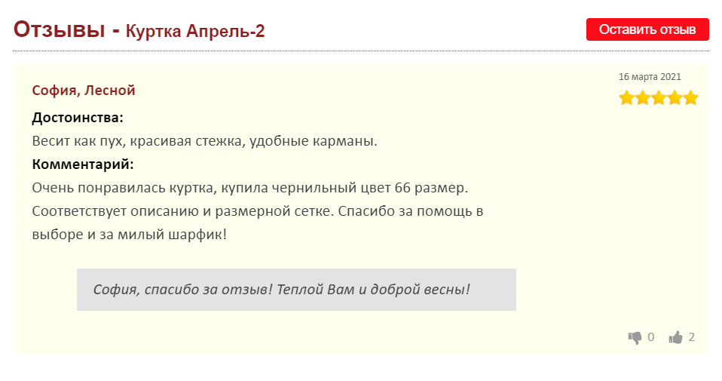The height and width of the screenshot is (381, 722).
Task: Click the store reply "София, спасибо за отзыв!"
Action: click(183, 289)
